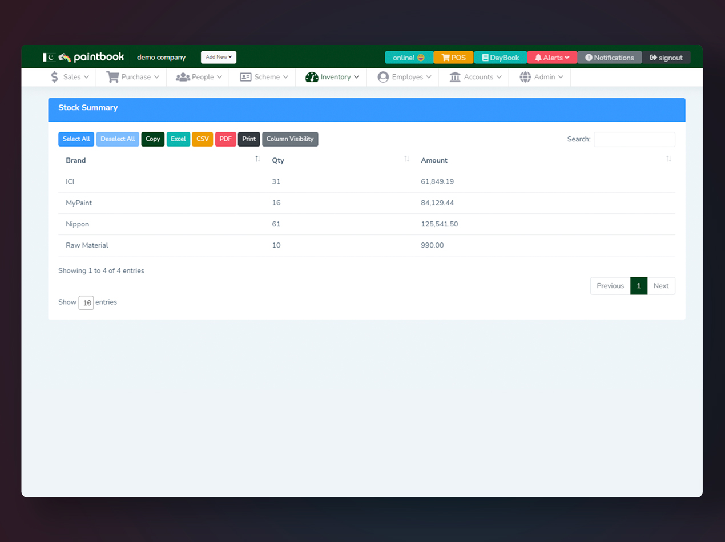Open the Show entries count selector

(86, 302)
